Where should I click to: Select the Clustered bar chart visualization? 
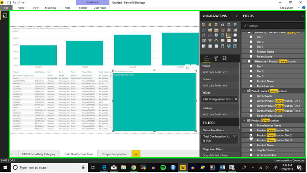[216, 24]
